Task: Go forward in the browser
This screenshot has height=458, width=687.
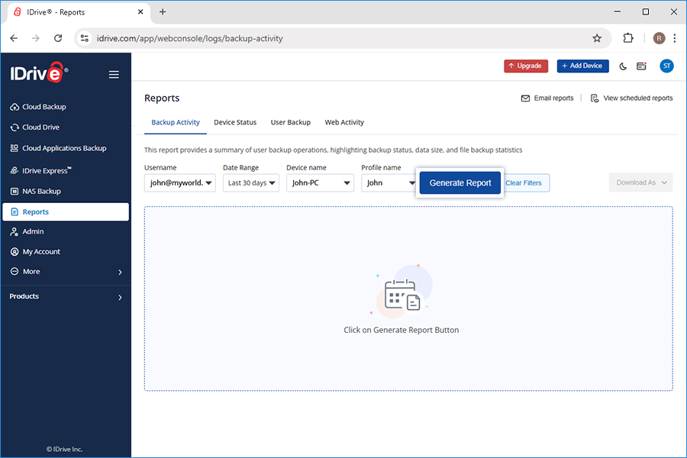Action: (x=35, y=38)
